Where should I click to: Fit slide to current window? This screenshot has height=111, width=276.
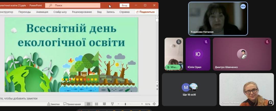(154, 104)
